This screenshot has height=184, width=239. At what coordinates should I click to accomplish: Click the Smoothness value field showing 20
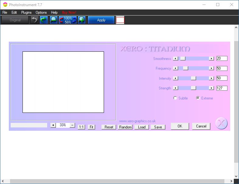click(x=222, y=58)
